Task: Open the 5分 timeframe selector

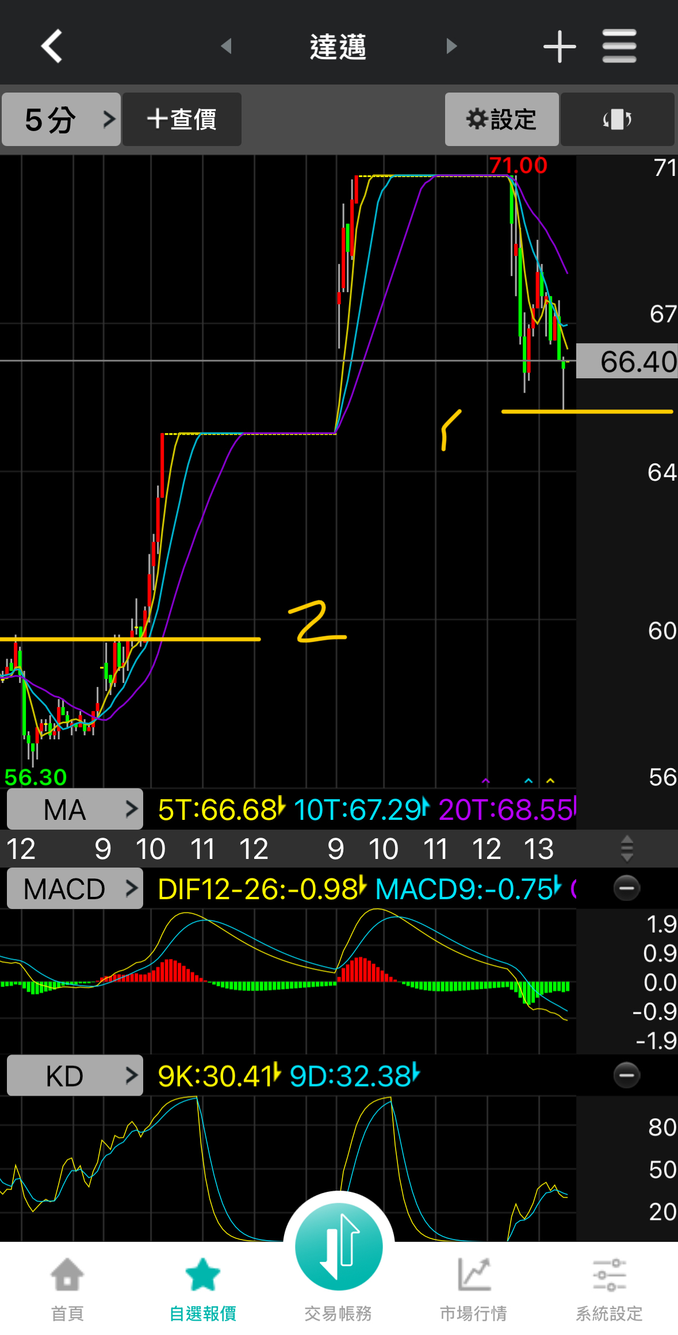Action: click(61, 120)
